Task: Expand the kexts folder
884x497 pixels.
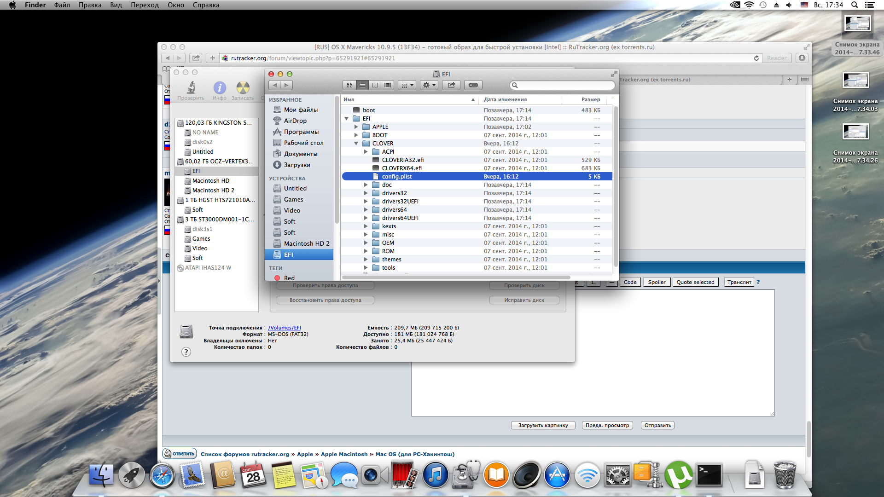Action: [x=366, y=226]
